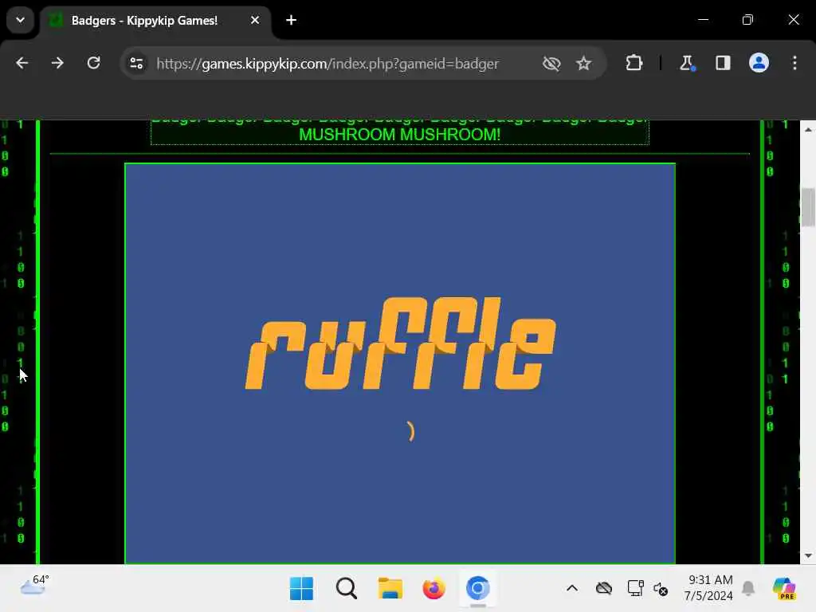816x612 pixels.
Task: Open the third-party cookies blocked eye icon
Action: coord(551,64)
